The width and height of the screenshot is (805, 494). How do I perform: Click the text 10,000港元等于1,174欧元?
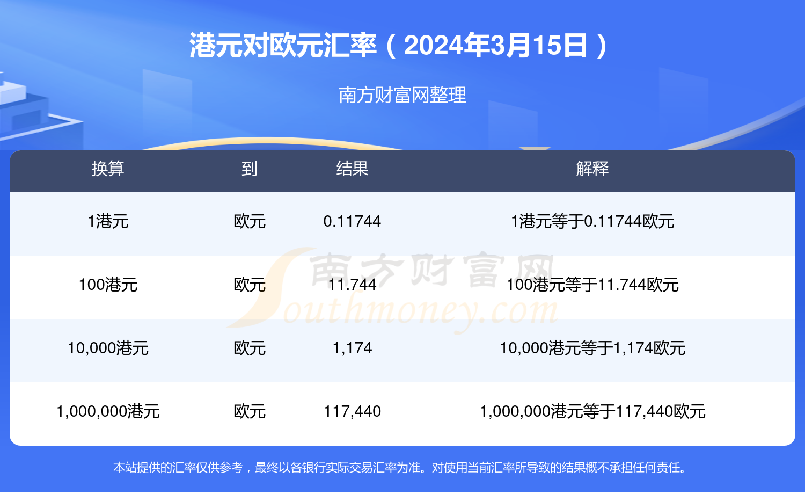(592, 348)
